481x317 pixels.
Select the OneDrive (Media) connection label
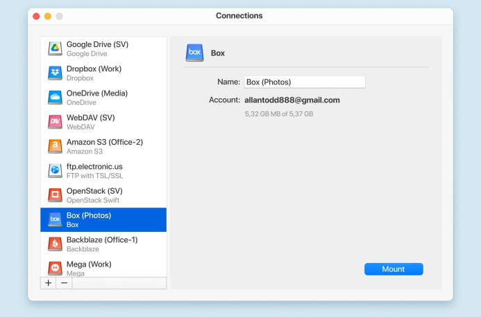(x=97, y=93)
